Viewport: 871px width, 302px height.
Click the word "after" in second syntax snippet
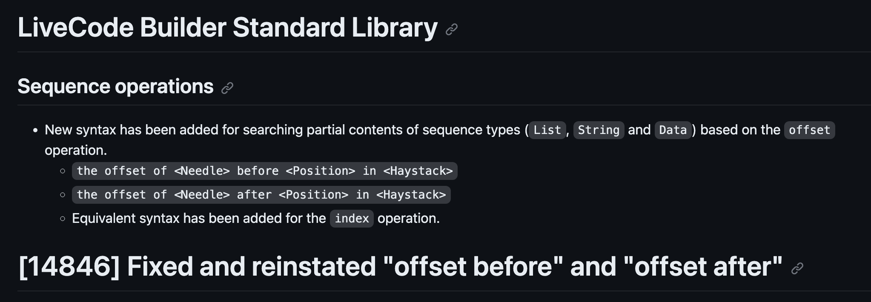pyautogui.click(x=254, y=195)
